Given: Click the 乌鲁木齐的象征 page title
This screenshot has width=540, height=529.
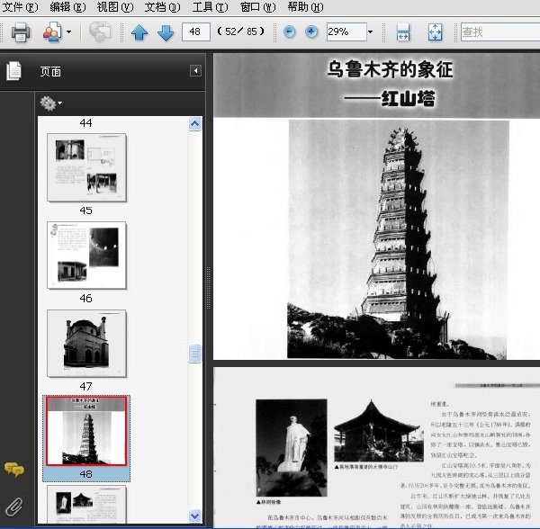Looking at the screenshot, I should click(390, 69).
